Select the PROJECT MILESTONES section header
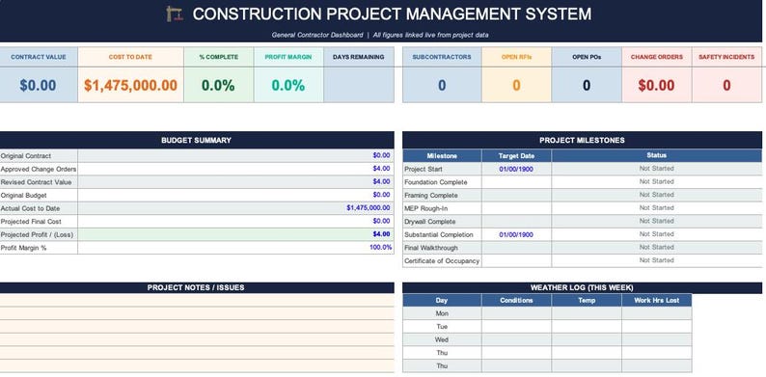 click(582, 140)
